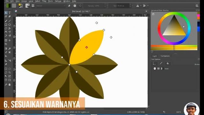Viewport: 204px width, 115px height.
Task: Open the blending mode dropdown
Action: 51,6
